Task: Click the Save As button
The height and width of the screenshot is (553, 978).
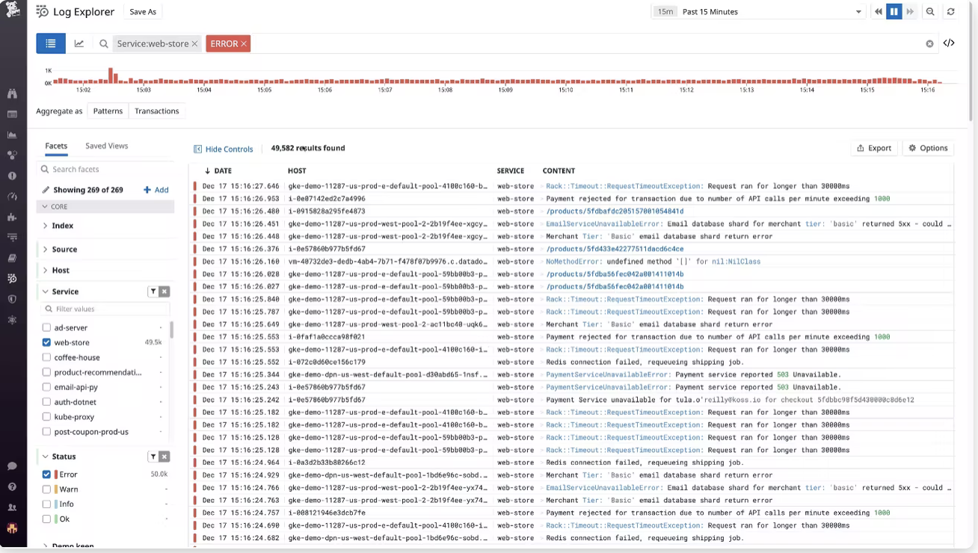Action: tap(143, 12)
